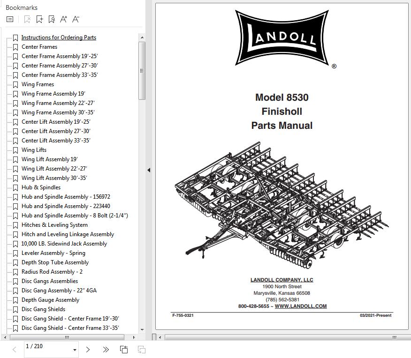411x358 pixels.
Task: Open the Disc Gangs Assemblies bookmark
Action: [x=50, y=281]
